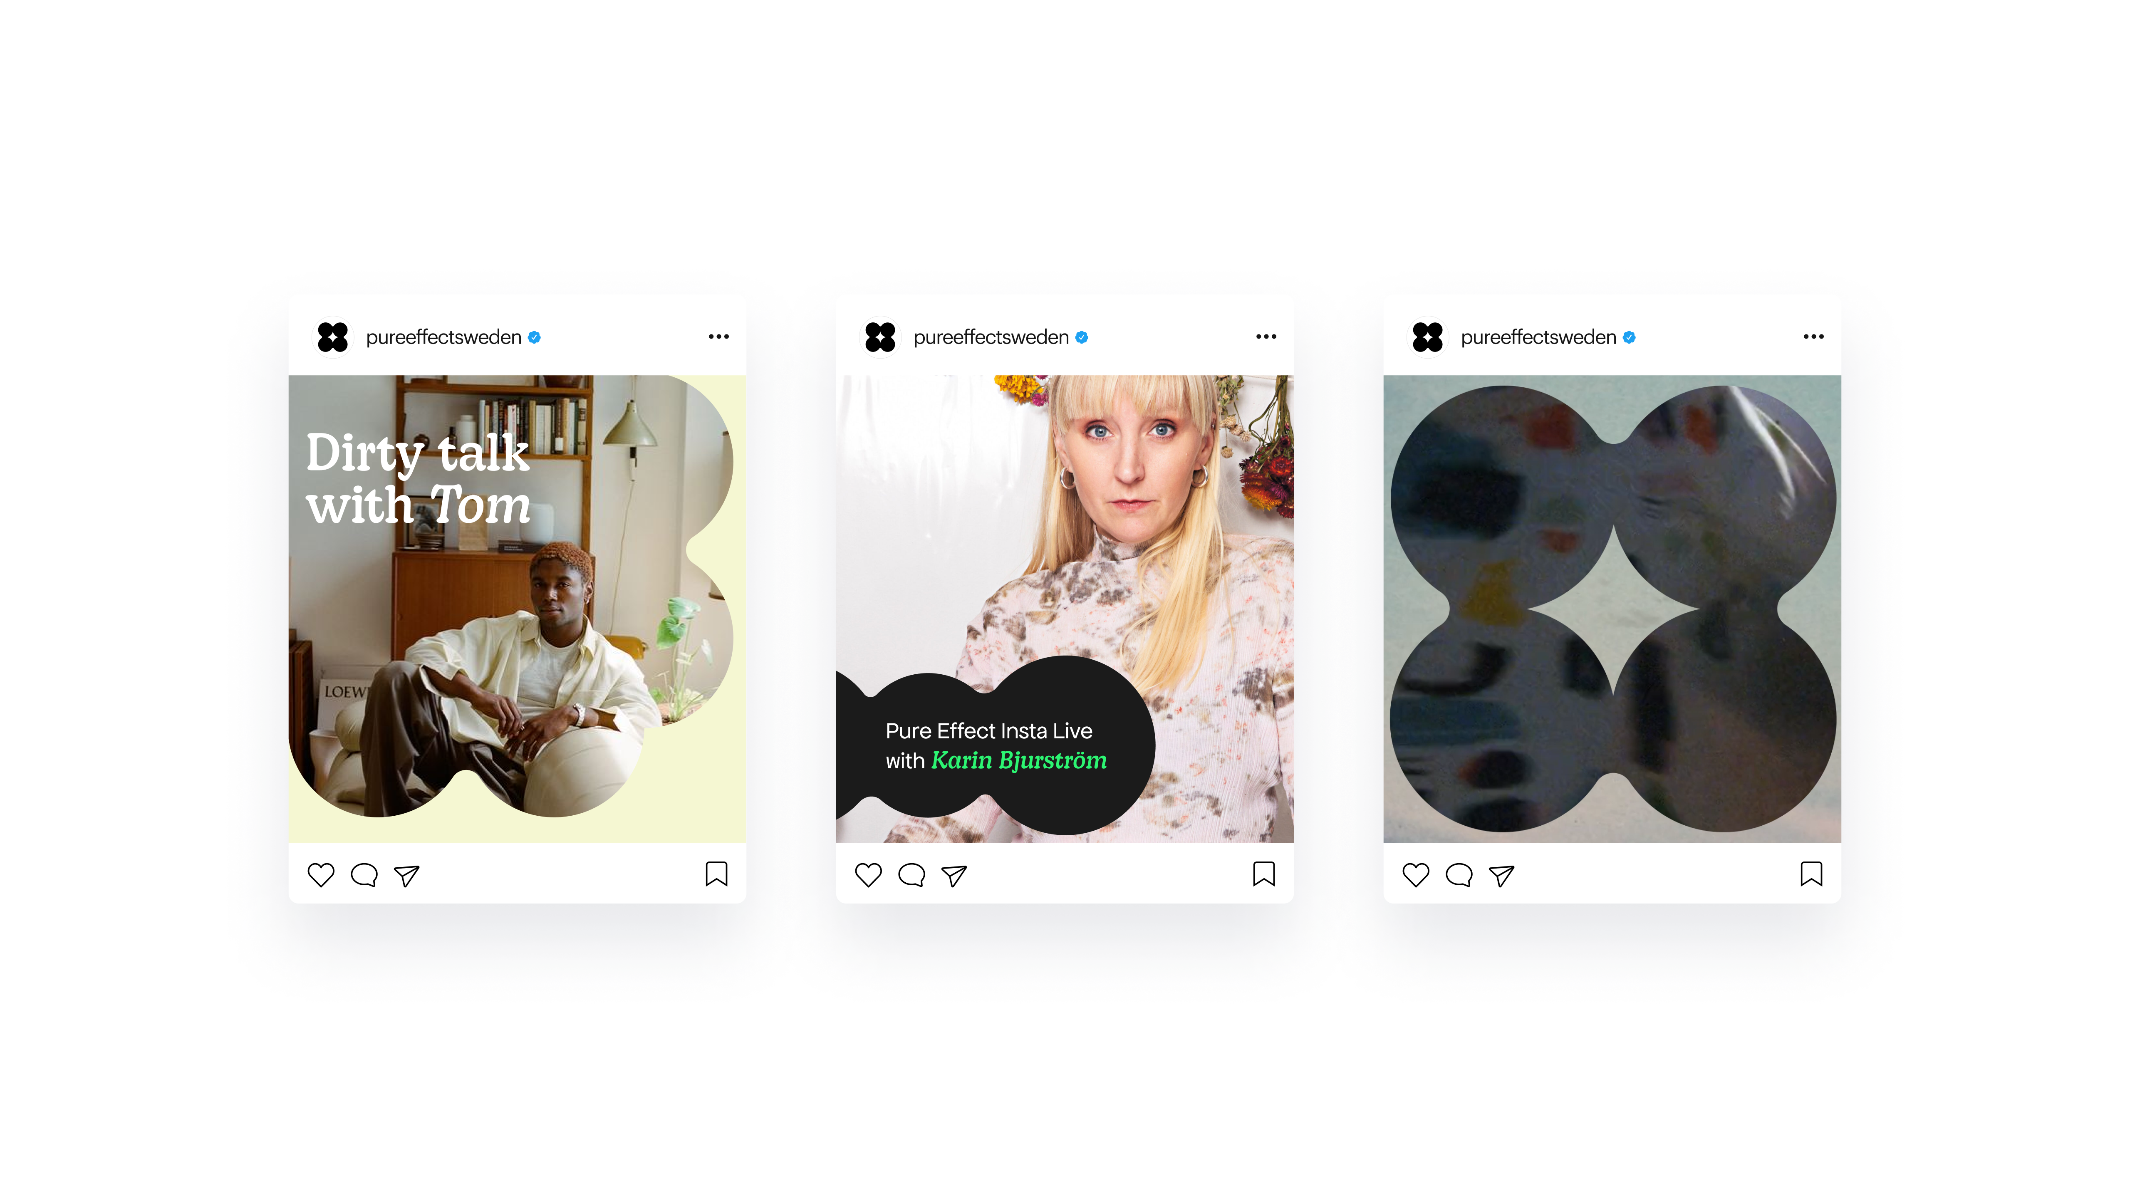
Task: Open the Pure Effect Insta Live image
Action: [1064, 609]
